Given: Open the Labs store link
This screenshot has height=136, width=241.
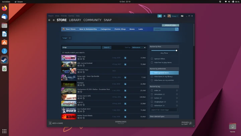Looking at the screenshot, I should 141,29.
